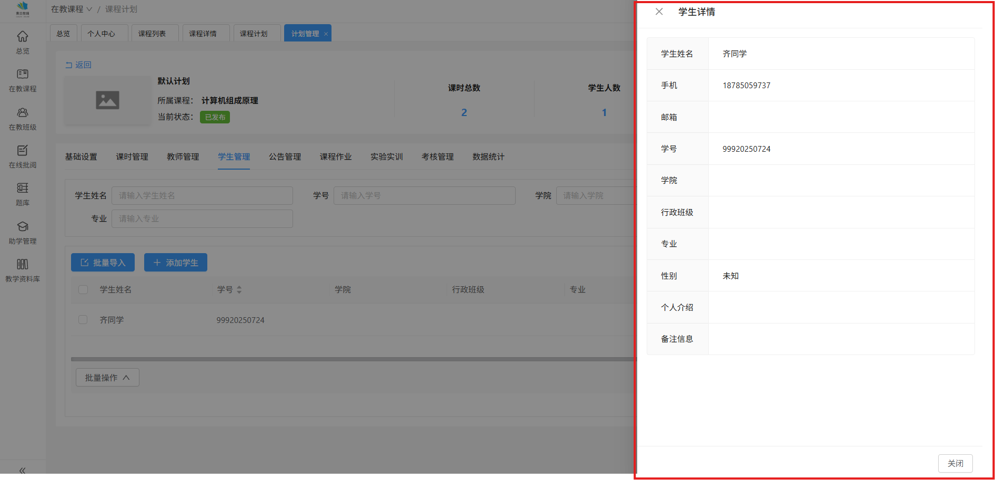Open 题库 sidebar icon
This screenshot has width=995, height=480.
coord(22,189)
